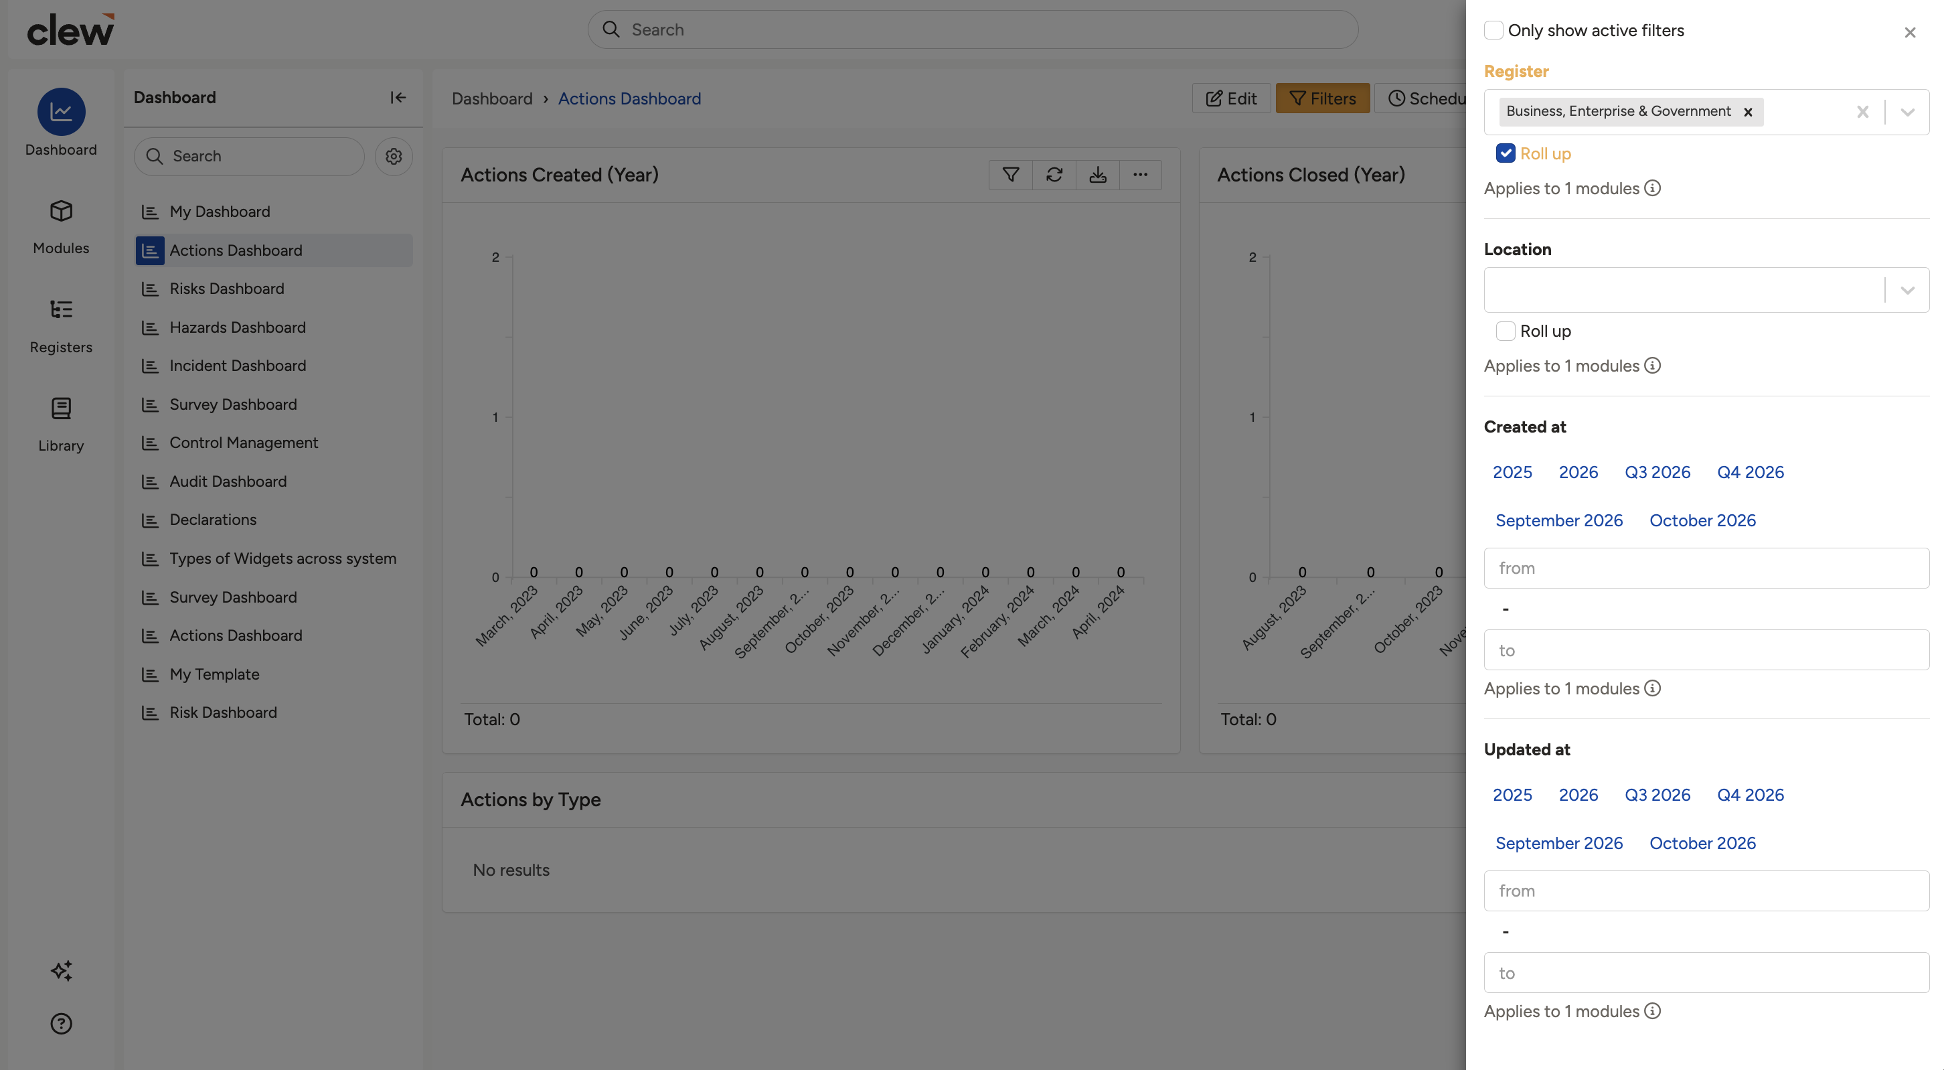Show info for Created at applies to modules

(1652, 688)
